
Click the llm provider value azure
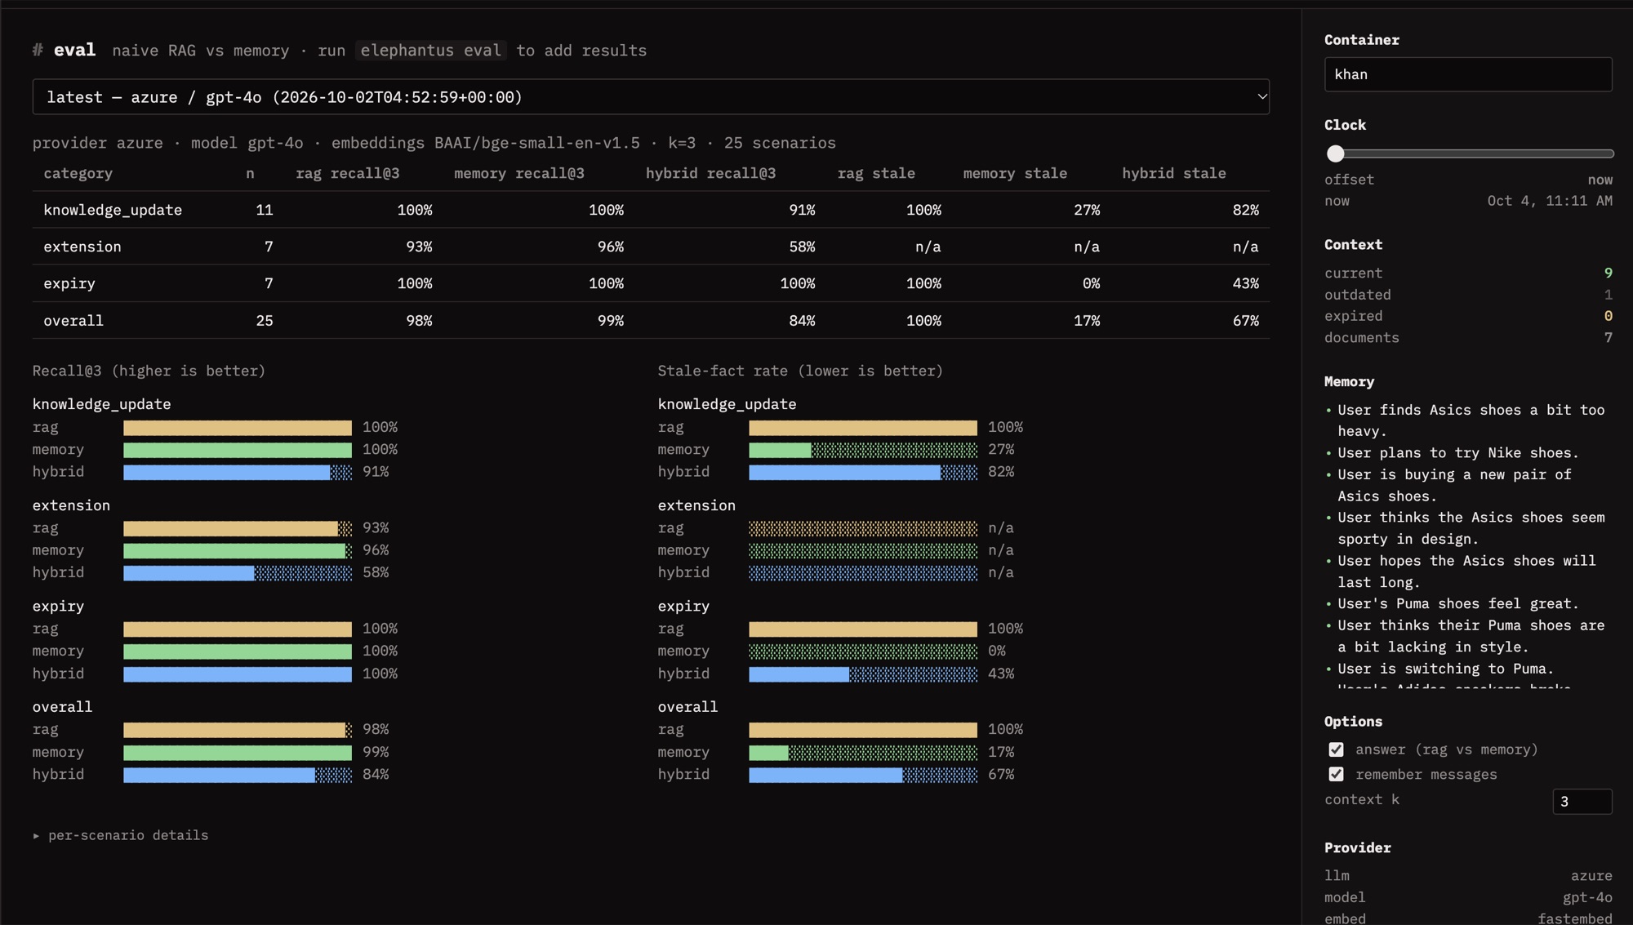[x=1591, y=876]
